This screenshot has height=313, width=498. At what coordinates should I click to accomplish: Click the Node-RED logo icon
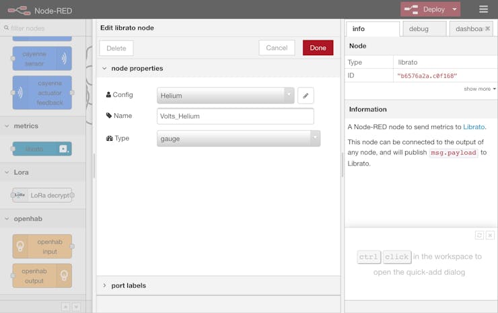click(x=19, y=11)
